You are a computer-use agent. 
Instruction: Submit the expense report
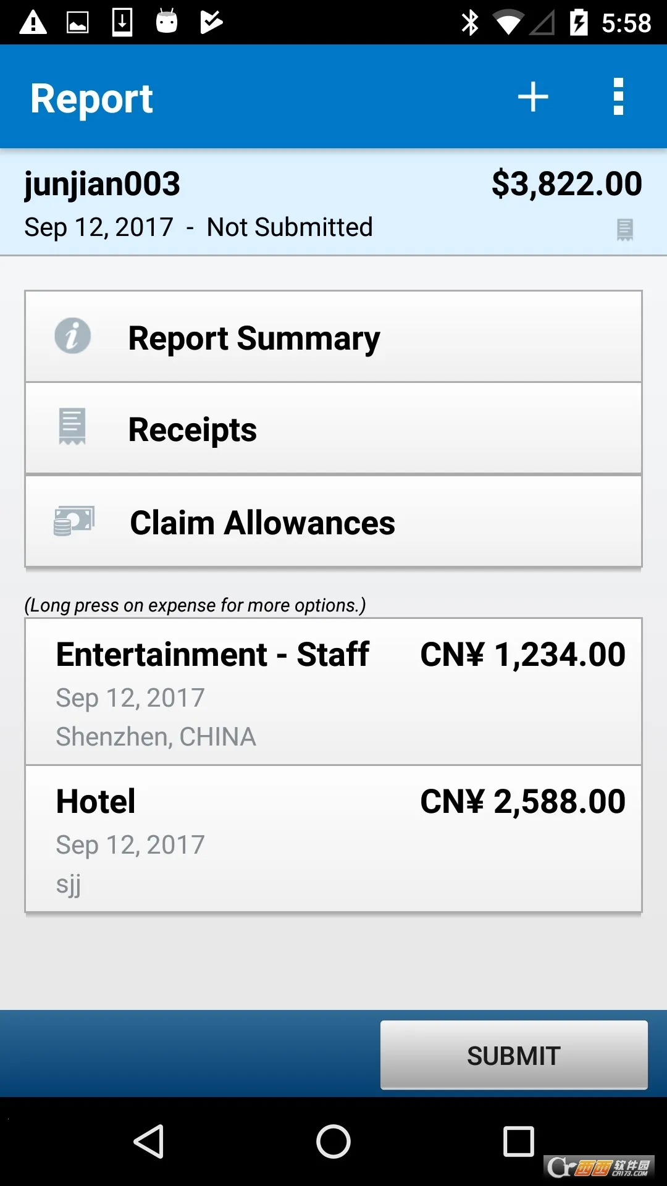click(x=513, y=1055)
